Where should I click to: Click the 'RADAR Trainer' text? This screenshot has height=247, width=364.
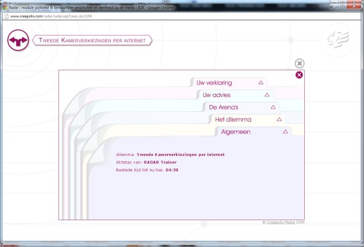[161, 162]
